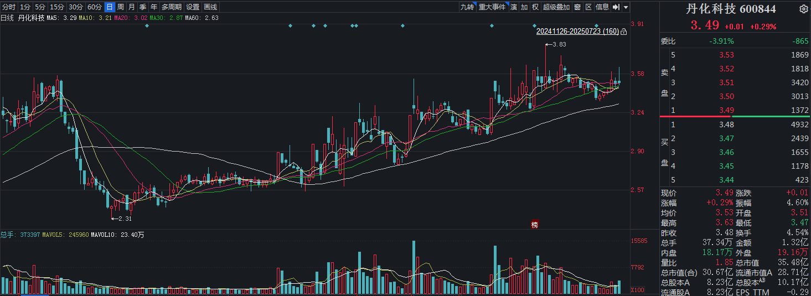This screenshot has width=811, height=296.
Task: Switch to the 周 weekly period tab
Action: [120, 7]
